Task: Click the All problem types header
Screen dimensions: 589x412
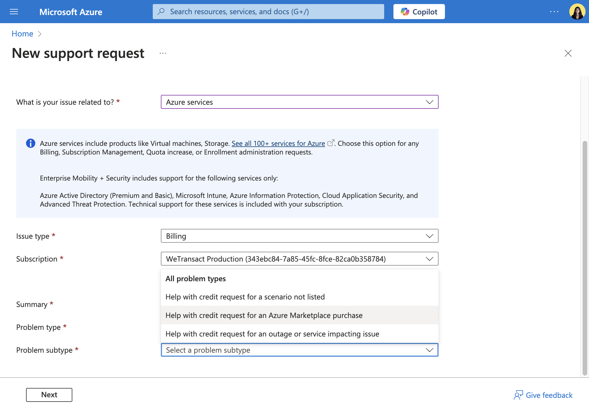Action: pyautogui.click(x=196, y=279)
